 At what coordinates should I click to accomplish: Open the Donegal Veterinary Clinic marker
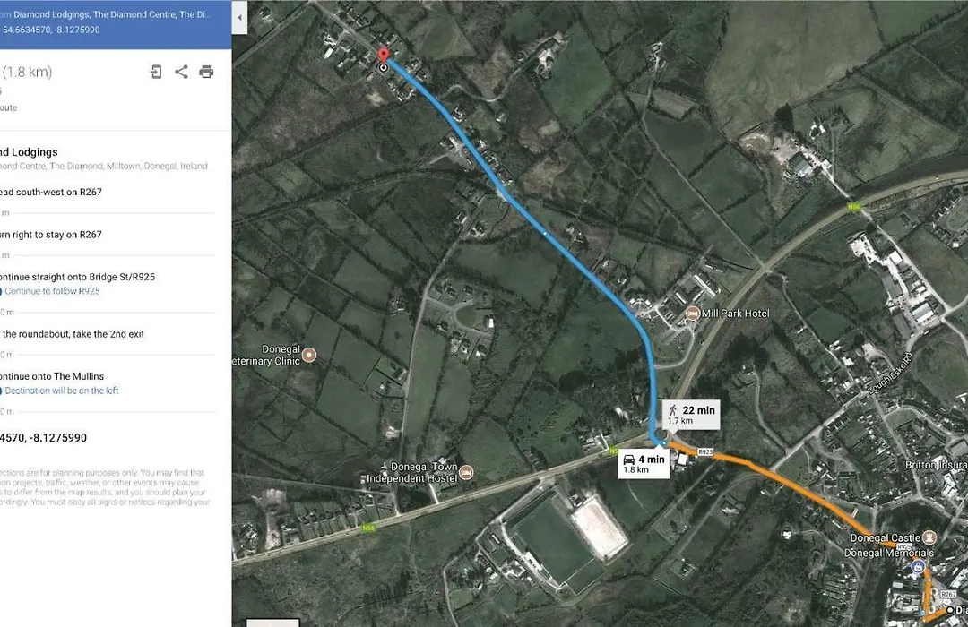pos(309,354)
